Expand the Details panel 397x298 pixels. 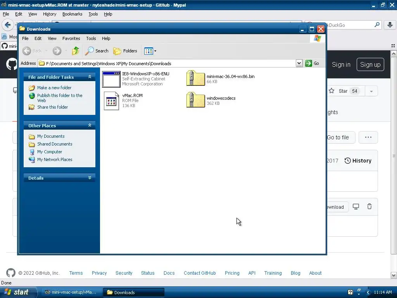point(90,178)
